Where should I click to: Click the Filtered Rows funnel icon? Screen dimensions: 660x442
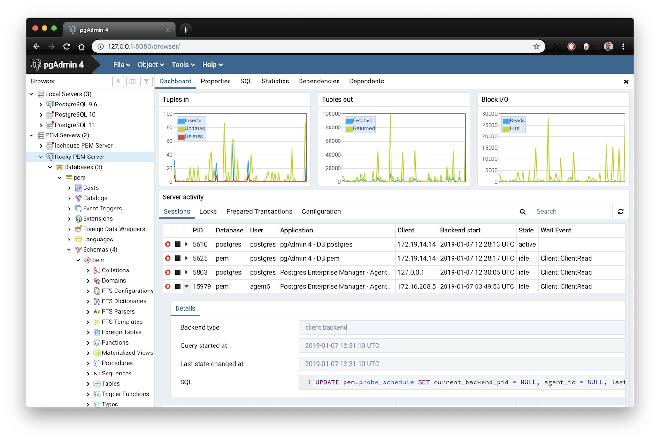pyautogui.click(x=146, y=82)
